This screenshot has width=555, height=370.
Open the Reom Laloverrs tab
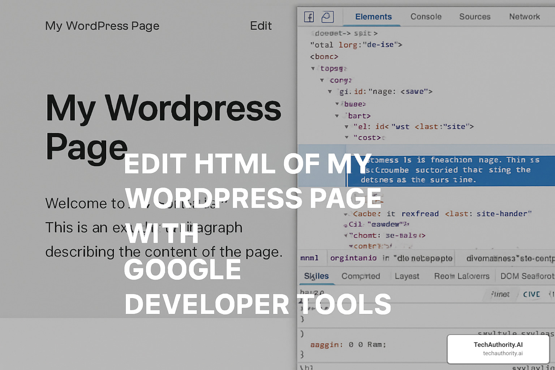click(462, 276)
